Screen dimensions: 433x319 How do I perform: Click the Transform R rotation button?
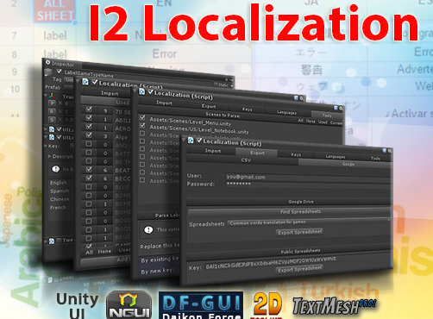pyautogui.click(x=52, y=111)
